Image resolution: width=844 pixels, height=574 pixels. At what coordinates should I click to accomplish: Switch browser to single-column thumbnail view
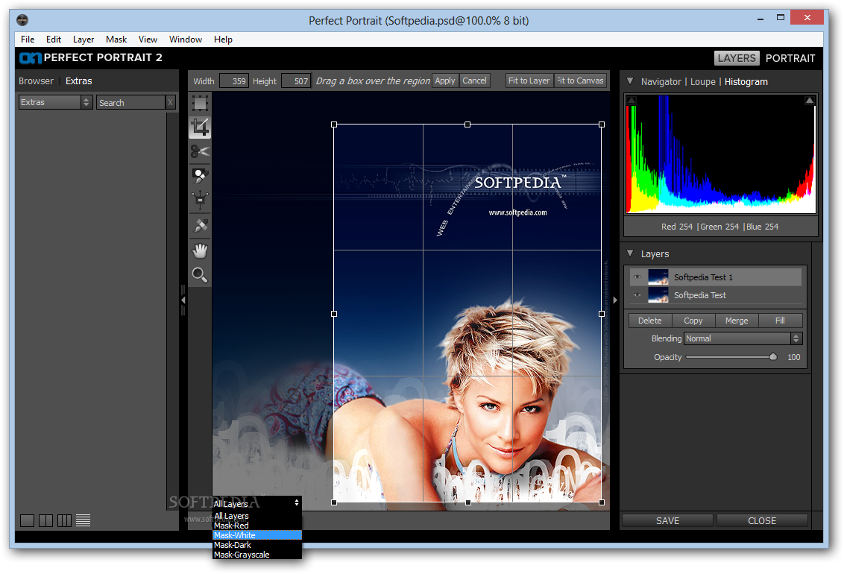(27, 520)
